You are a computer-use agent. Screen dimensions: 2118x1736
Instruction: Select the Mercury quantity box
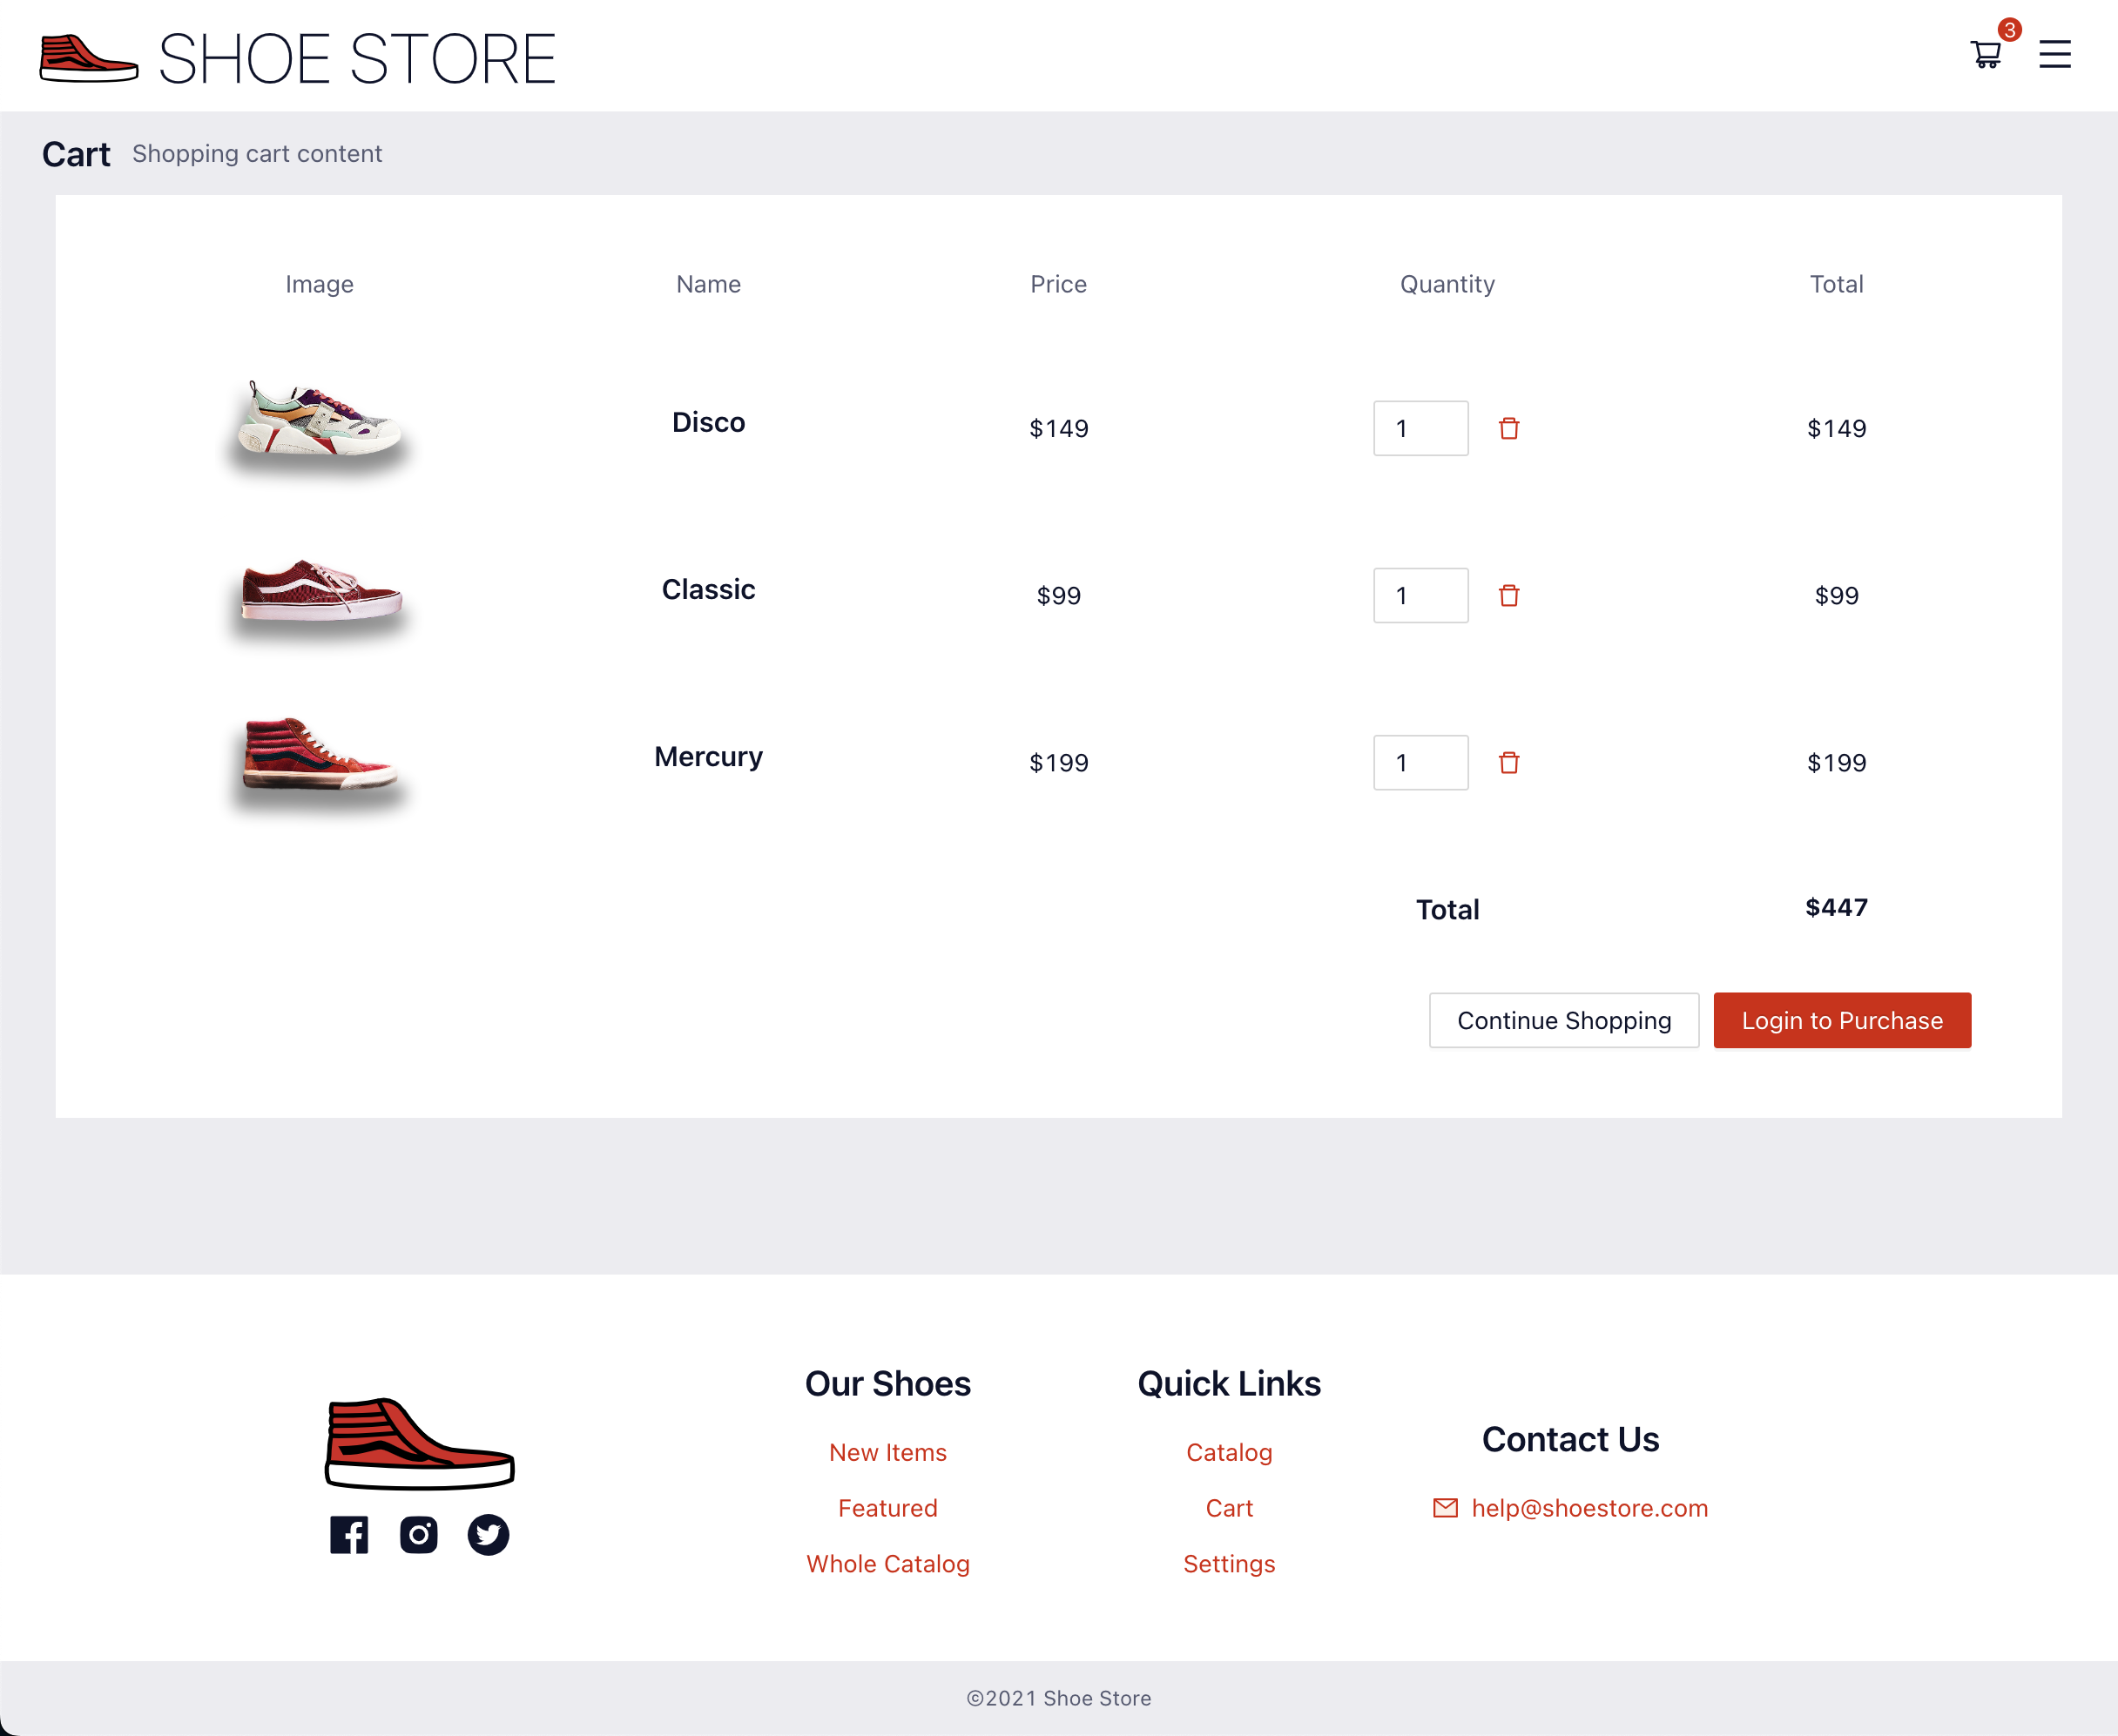pyautogui.click(x=1420, y=763)
